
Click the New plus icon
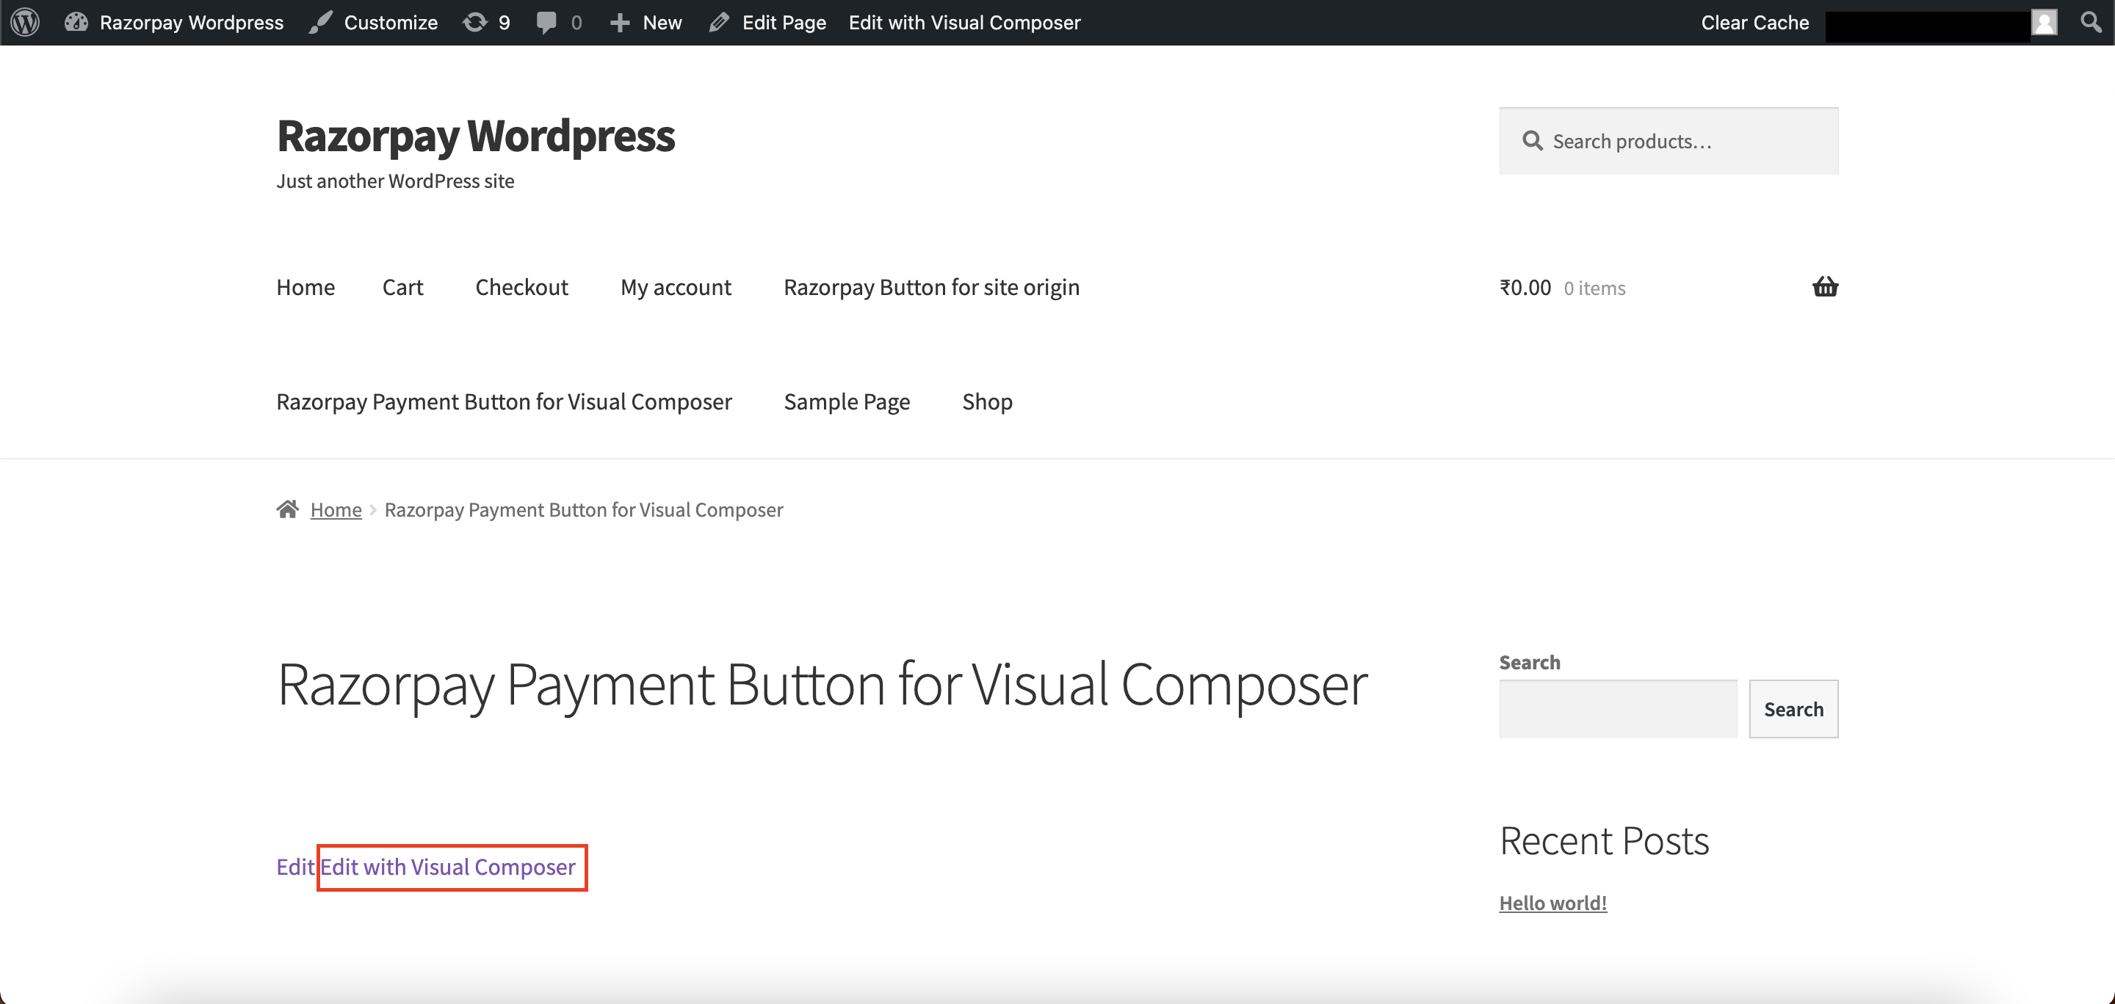(621, 21)
